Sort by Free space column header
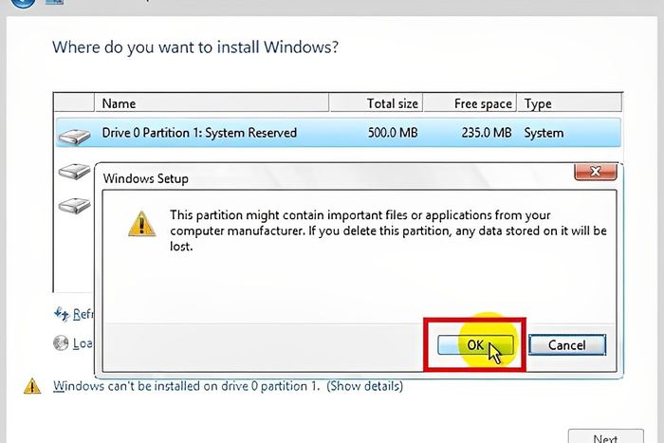664x443 pixels. [x=470, y=103]
